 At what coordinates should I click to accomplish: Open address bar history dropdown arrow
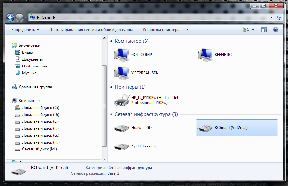(271, 18)
